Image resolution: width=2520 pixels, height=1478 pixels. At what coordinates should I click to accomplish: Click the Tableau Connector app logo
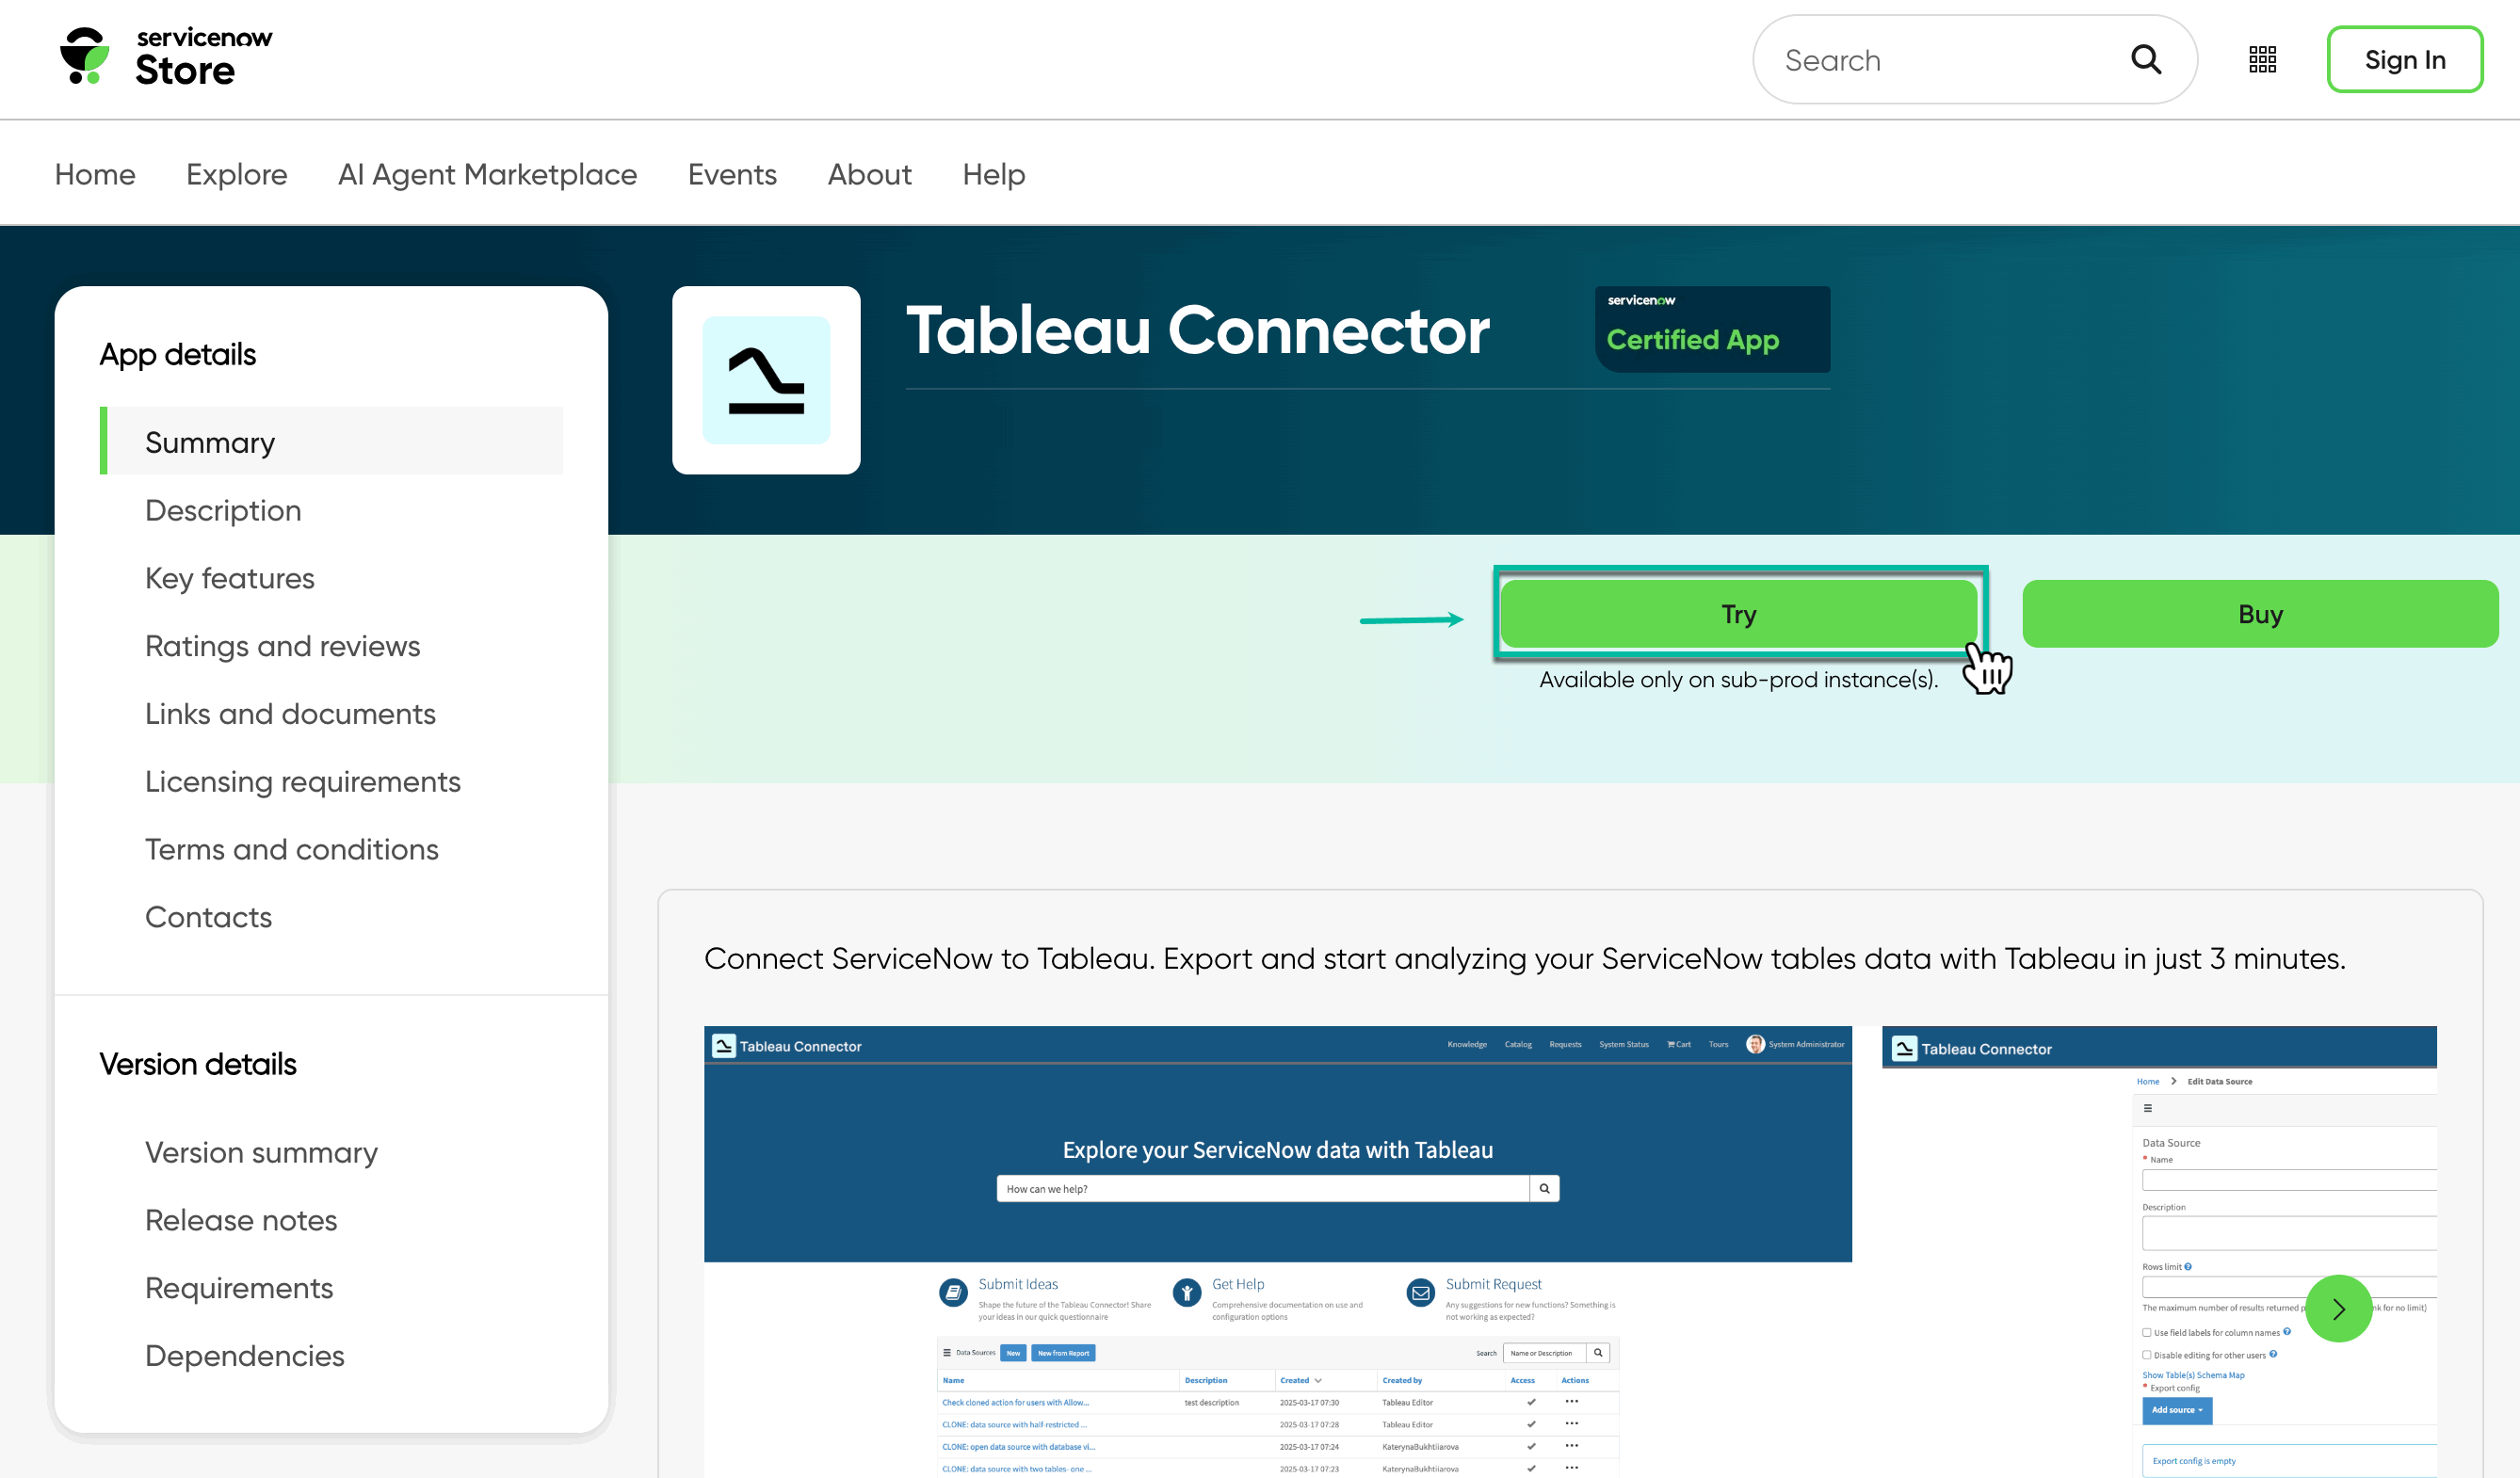(766, 380)
